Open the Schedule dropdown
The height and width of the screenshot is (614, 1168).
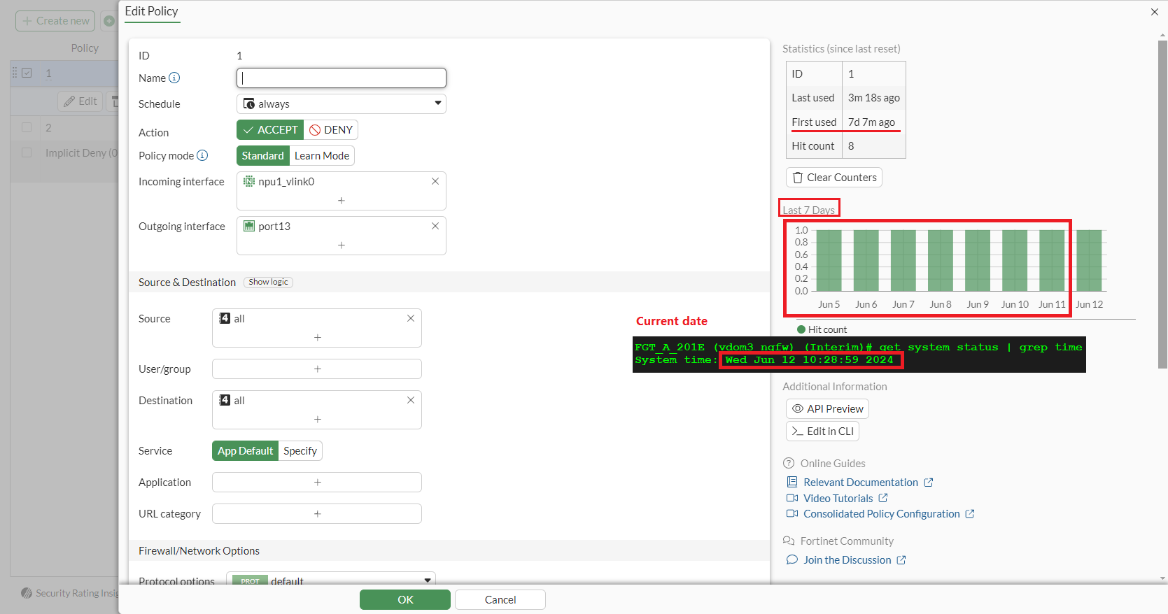point(342,103)
